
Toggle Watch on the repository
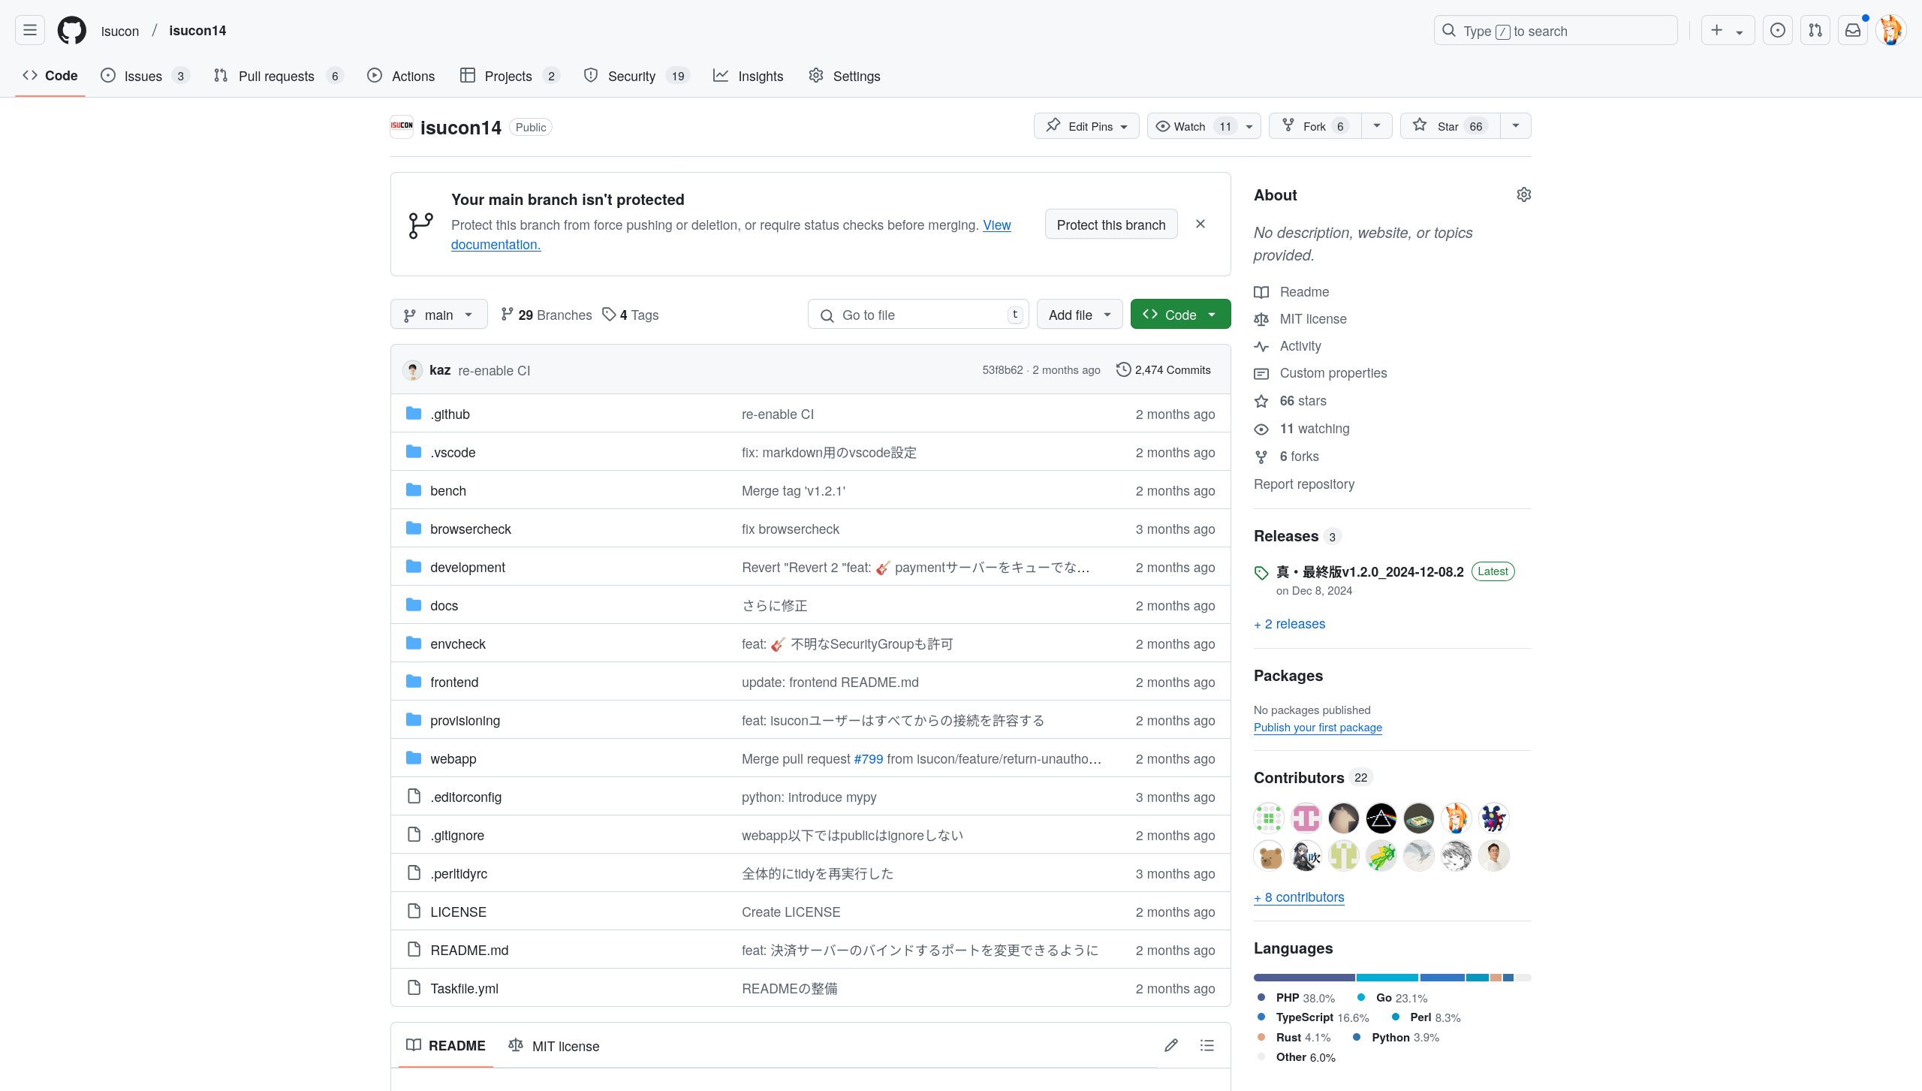(1192, 126)
